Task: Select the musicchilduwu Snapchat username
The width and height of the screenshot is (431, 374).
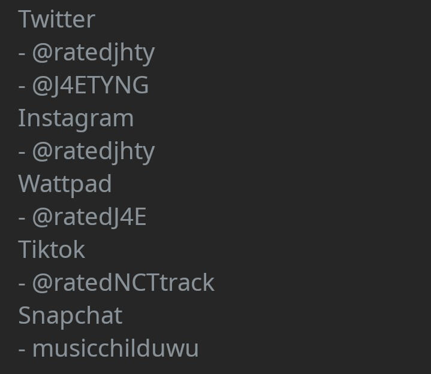Action: 116,348
